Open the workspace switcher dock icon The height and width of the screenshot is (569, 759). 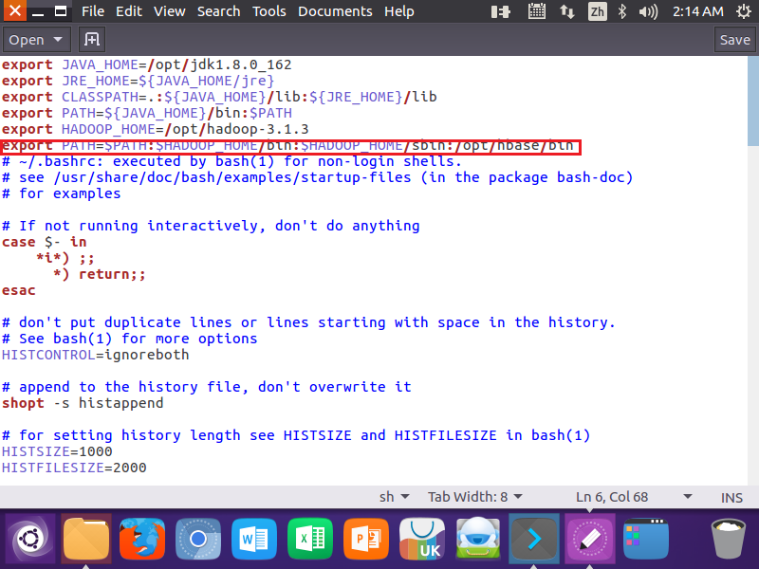tap(646, 539)
